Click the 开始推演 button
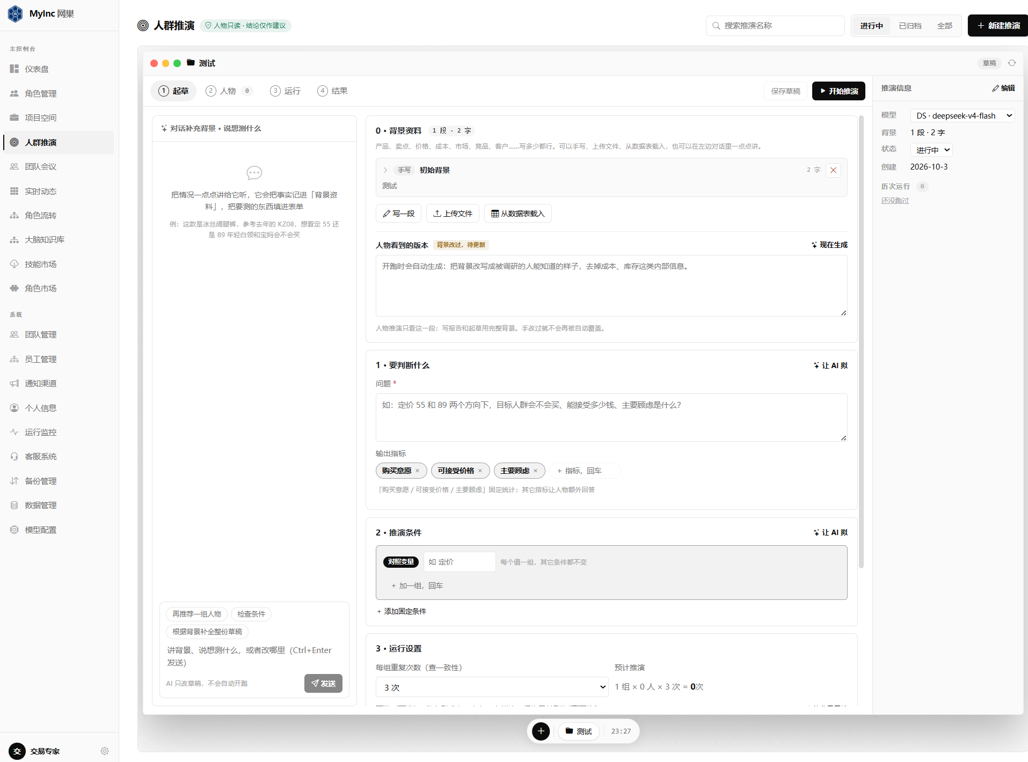 click(x=839, y=91)
